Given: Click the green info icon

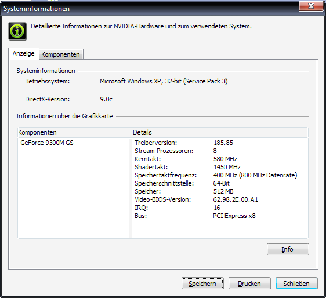Looking at the screenshot, I should [x=17, y=31].
